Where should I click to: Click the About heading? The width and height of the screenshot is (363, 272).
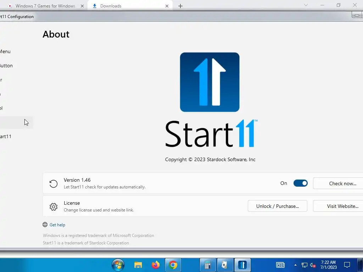click(56, 34)
